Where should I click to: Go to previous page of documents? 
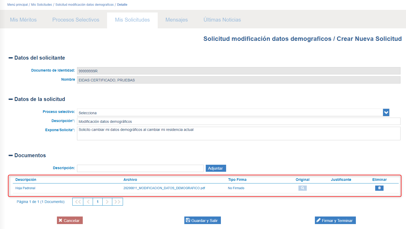click(x=88, y=202)
